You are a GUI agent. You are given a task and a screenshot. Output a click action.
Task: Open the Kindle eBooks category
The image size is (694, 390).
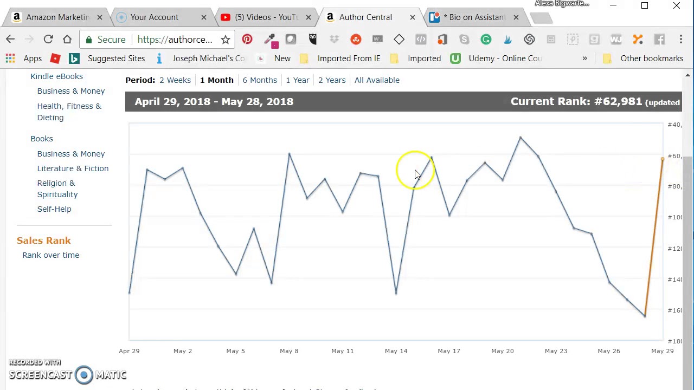click(x=56, y=76)
